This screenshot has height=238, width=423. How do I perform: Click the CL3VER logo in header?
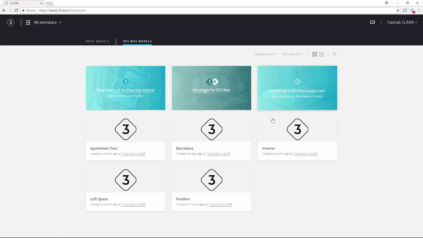[11, 22]
